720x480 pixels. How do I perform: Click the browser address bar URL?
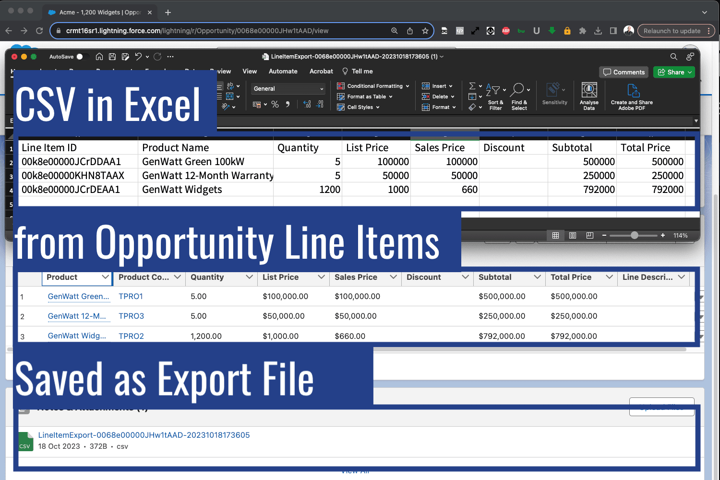[197, 31]
